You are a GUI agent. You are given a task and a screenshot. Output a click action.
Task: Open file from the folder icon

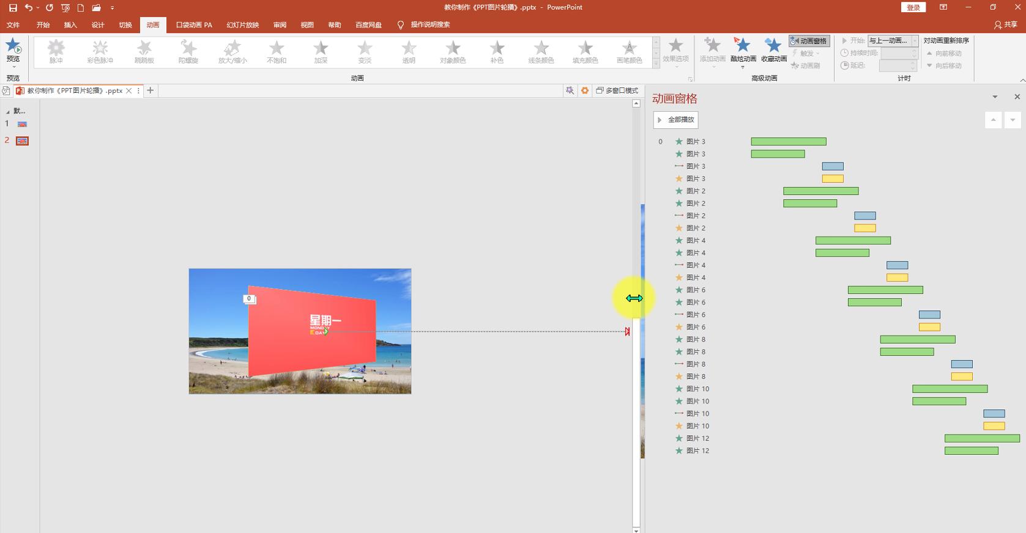click(x=96, y=8)
